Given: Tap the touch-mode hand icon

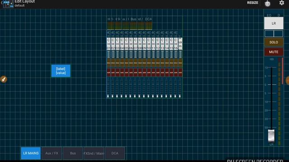Looking at the screenshot, I should pyautogui.click(x=267, y=3).
